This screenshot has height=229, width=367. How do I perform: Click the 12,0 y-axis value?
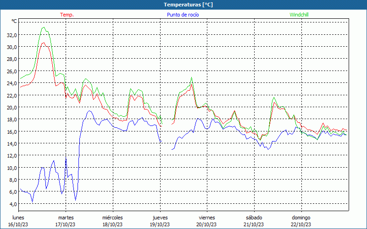(12, 156)
